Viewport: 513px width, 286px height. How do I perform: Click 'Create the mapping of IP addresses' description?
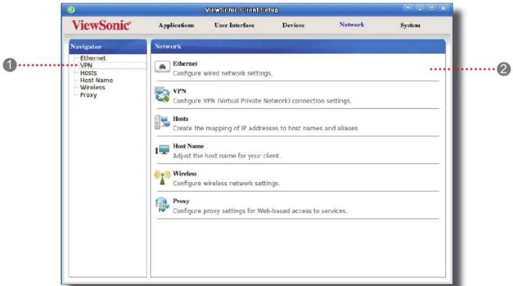tap(266, 128)
